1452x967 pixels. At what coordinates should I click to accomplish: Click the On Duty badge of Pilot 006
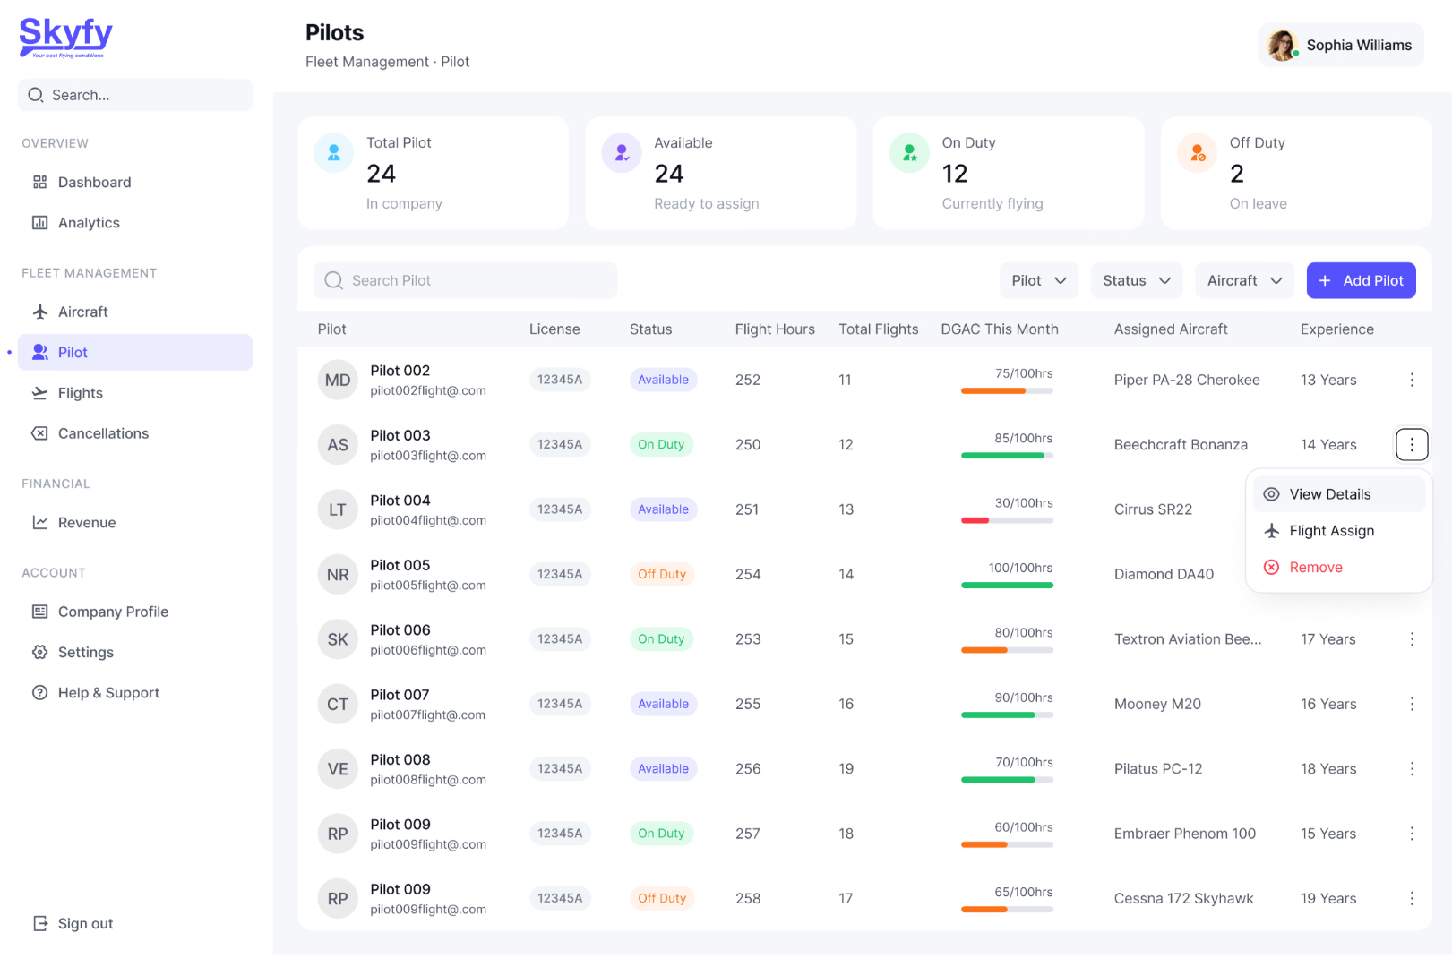661,639
